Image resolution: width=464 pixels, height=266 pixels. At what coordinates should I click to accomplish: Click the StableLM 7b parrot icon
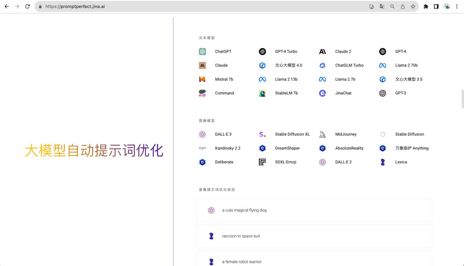[263, 93]
